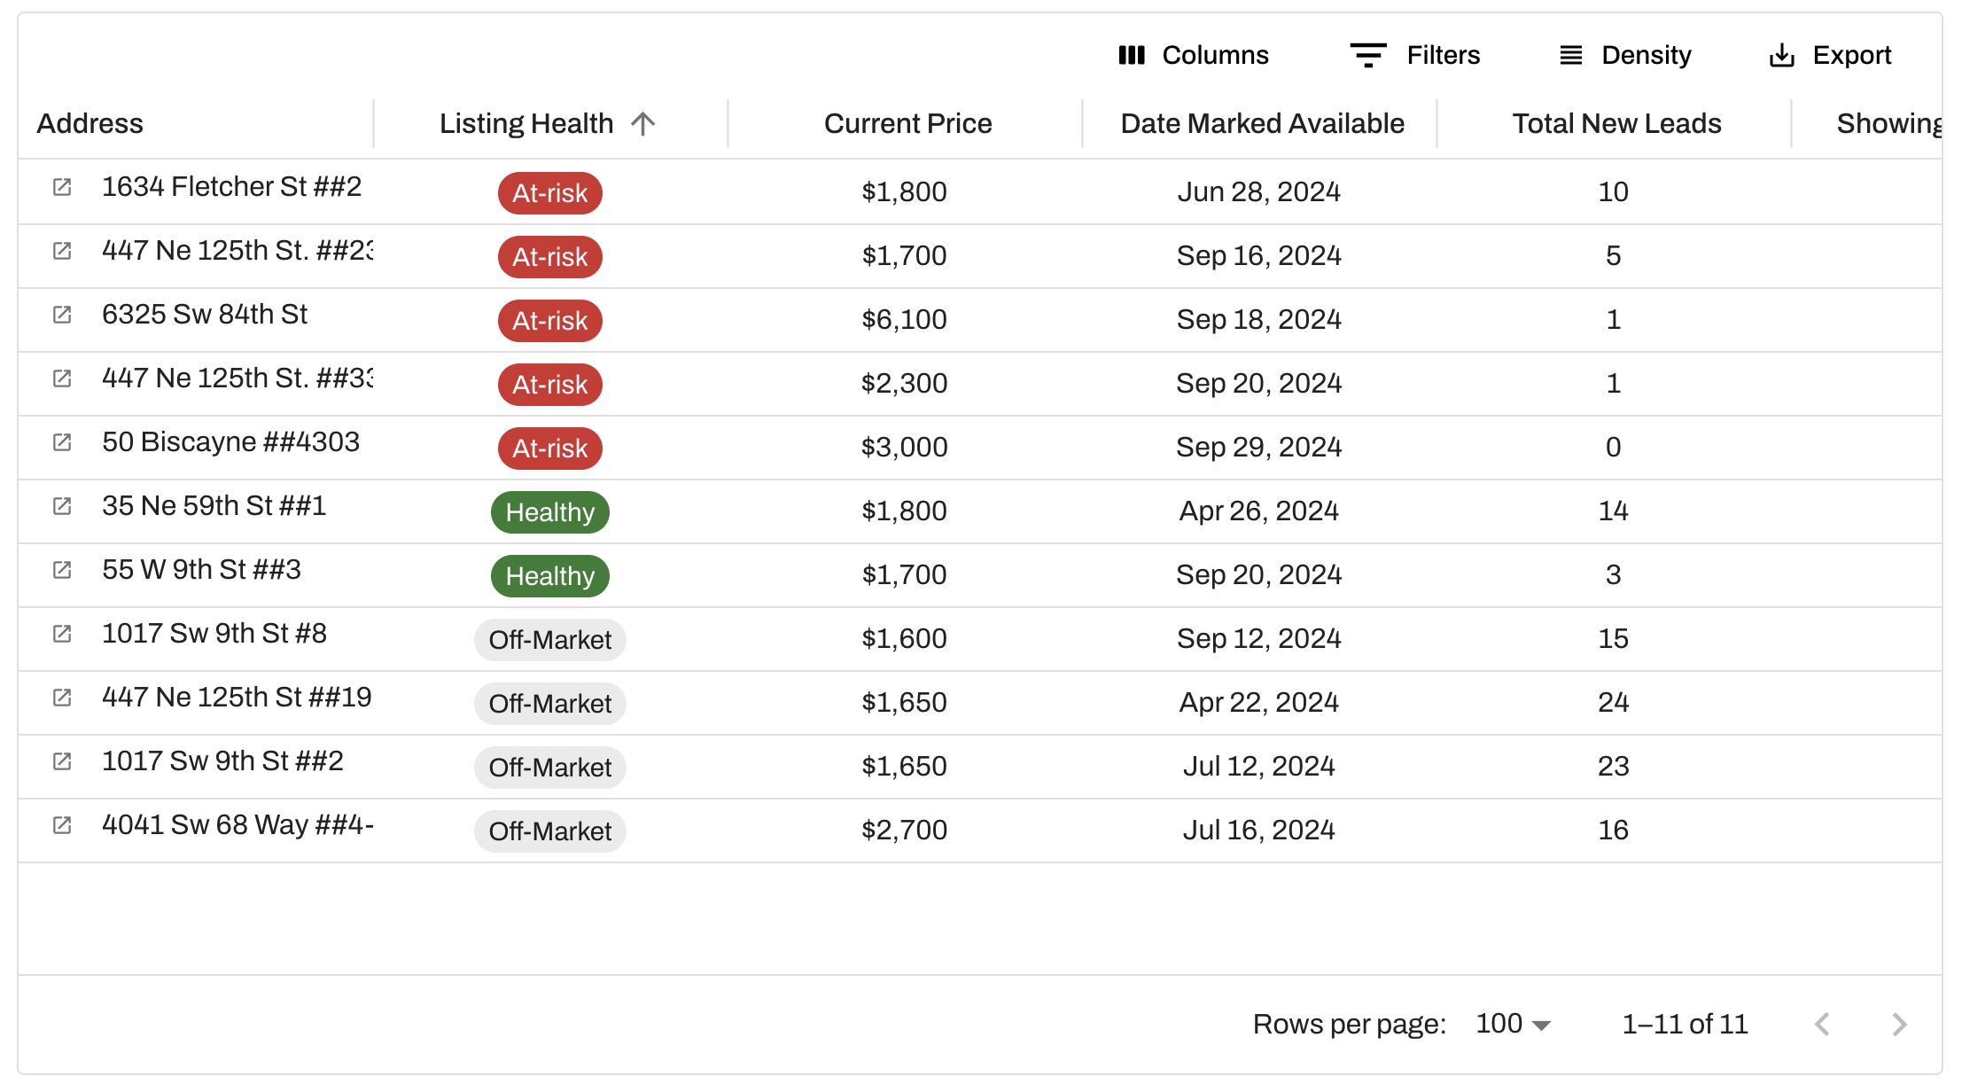Open external link for 50 Biscayne ##4303

click(x=62, y=442)
